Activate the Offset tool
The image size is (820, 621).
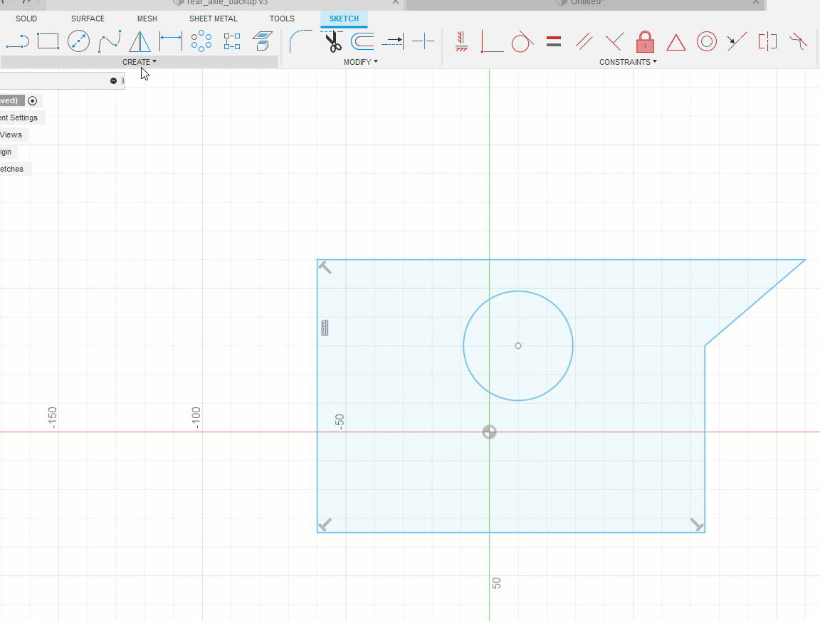point(362,41)
